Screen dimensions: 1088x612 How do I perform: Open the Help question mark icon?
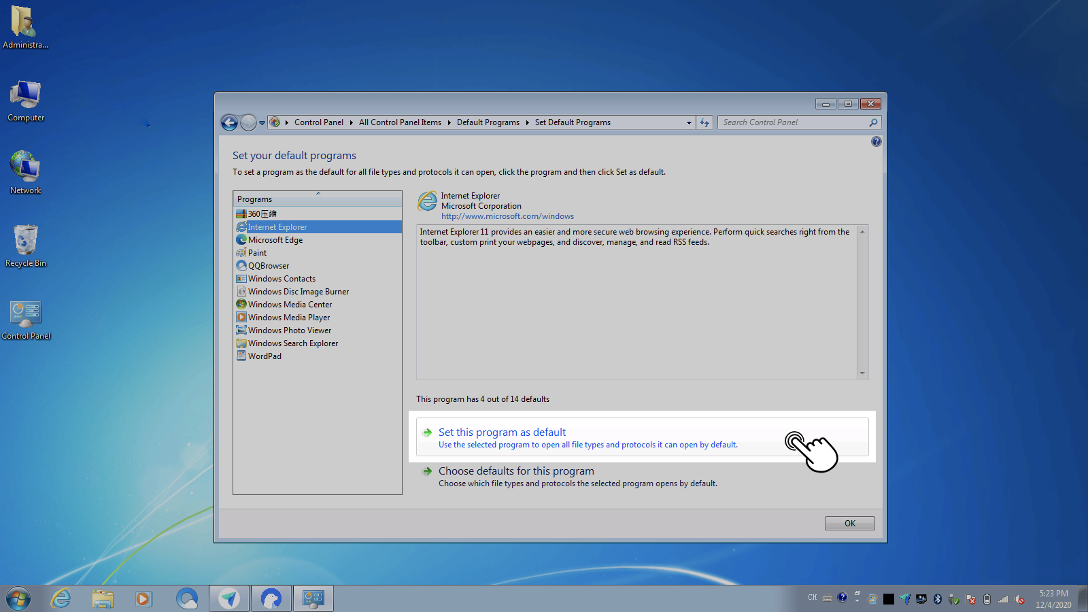[876, 141]
